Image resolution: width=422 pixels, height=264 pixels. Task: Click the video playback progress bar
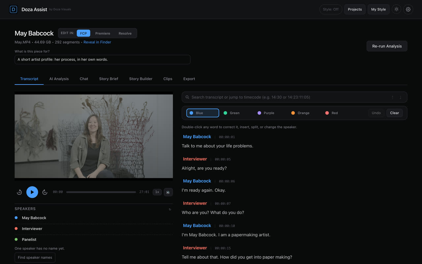101,192
